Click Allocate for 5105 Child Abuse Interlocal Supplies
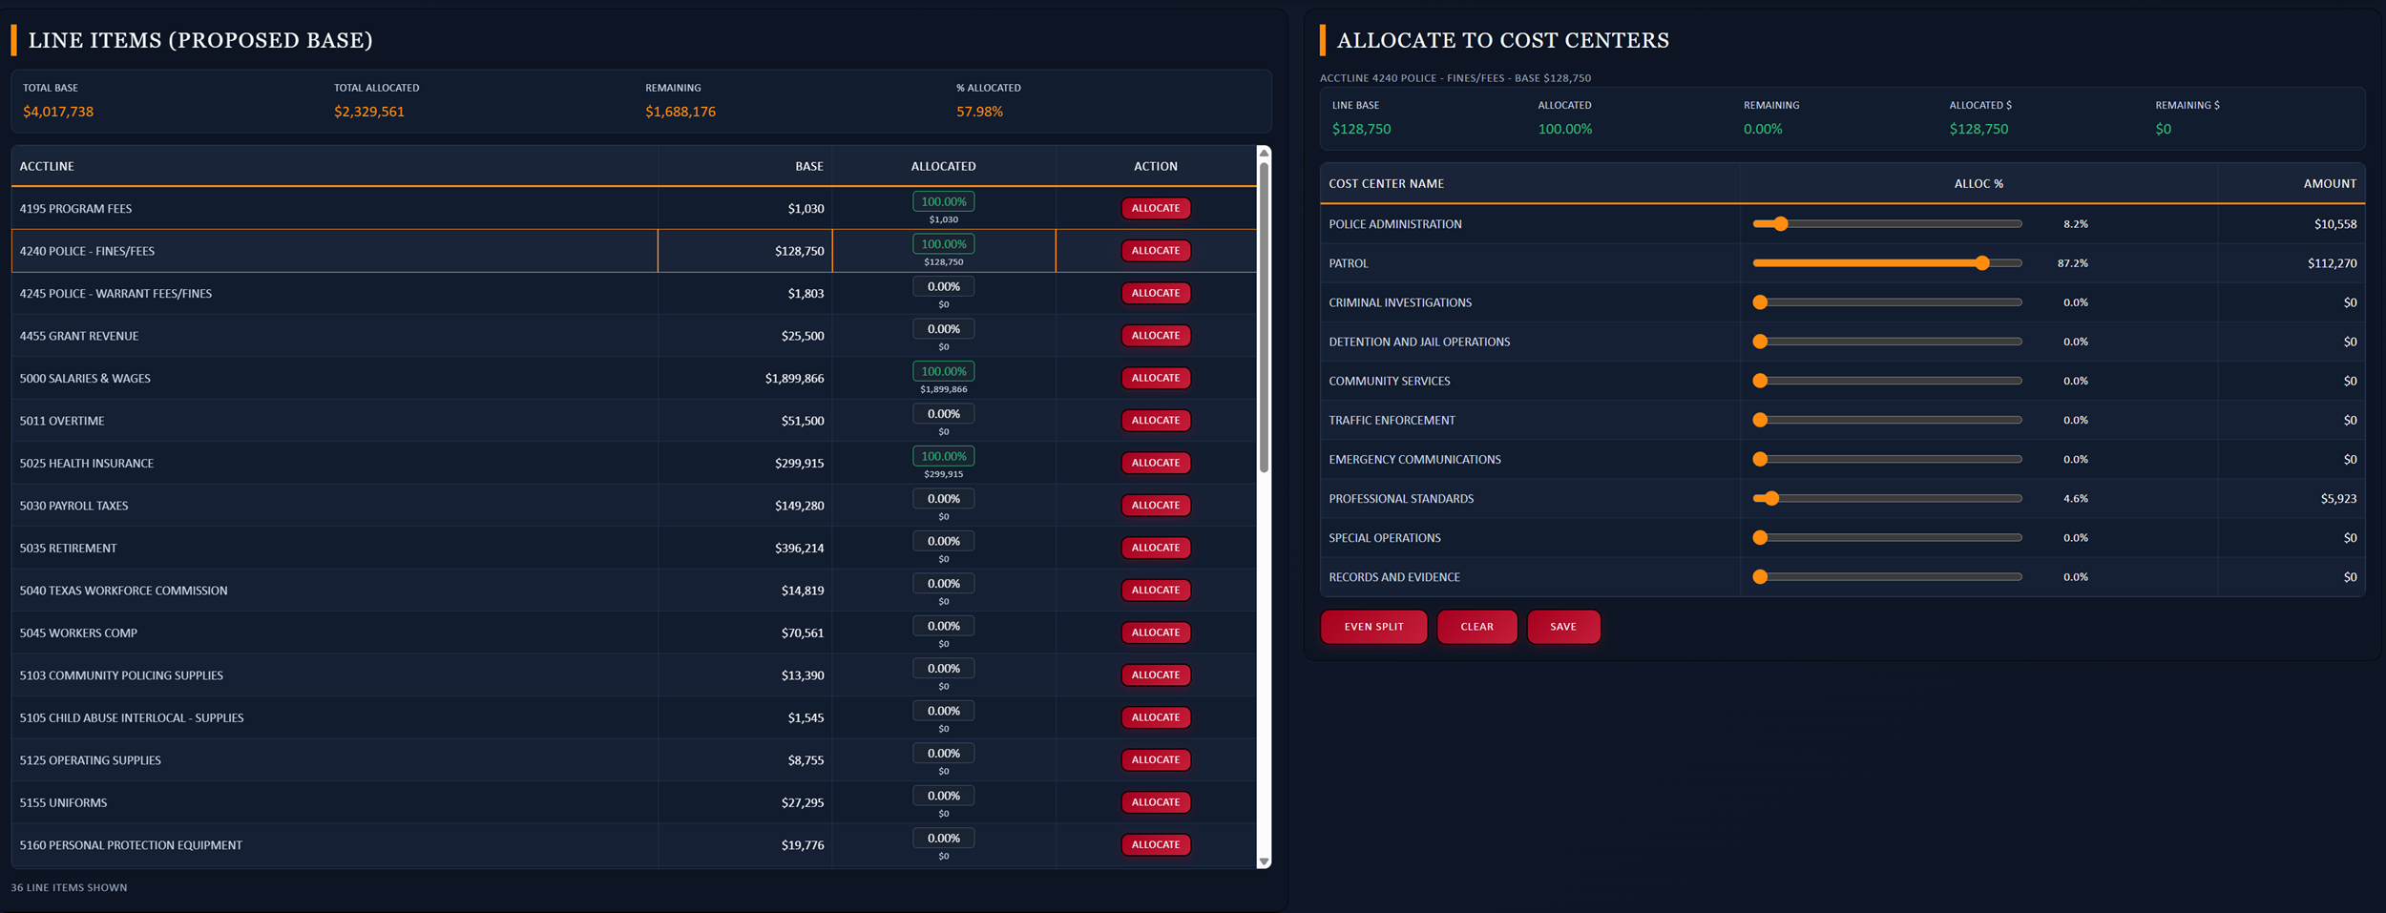The height and width of the screenshot is (913, 2386). point(1155,717)
